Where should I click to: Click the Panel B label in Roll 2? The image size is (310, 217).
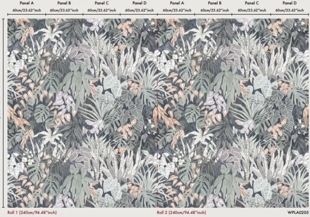(215, 3)
